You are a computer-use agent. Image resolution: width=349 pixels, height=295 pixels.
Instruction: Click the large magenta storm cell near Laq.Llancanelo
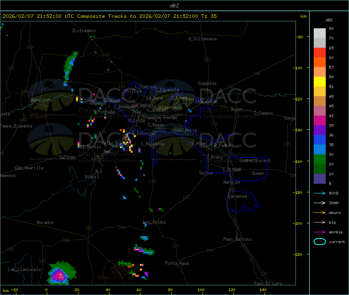coord(59,275)
